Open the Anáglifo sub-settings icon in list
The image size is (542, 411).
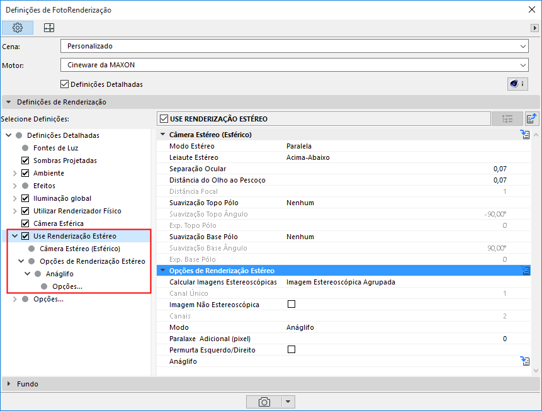(x=525, y=361)
